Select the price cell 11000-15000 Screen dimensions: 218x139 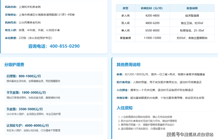[152, 38]
